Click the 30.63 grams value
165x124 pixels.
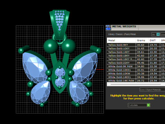coord(141,45)
